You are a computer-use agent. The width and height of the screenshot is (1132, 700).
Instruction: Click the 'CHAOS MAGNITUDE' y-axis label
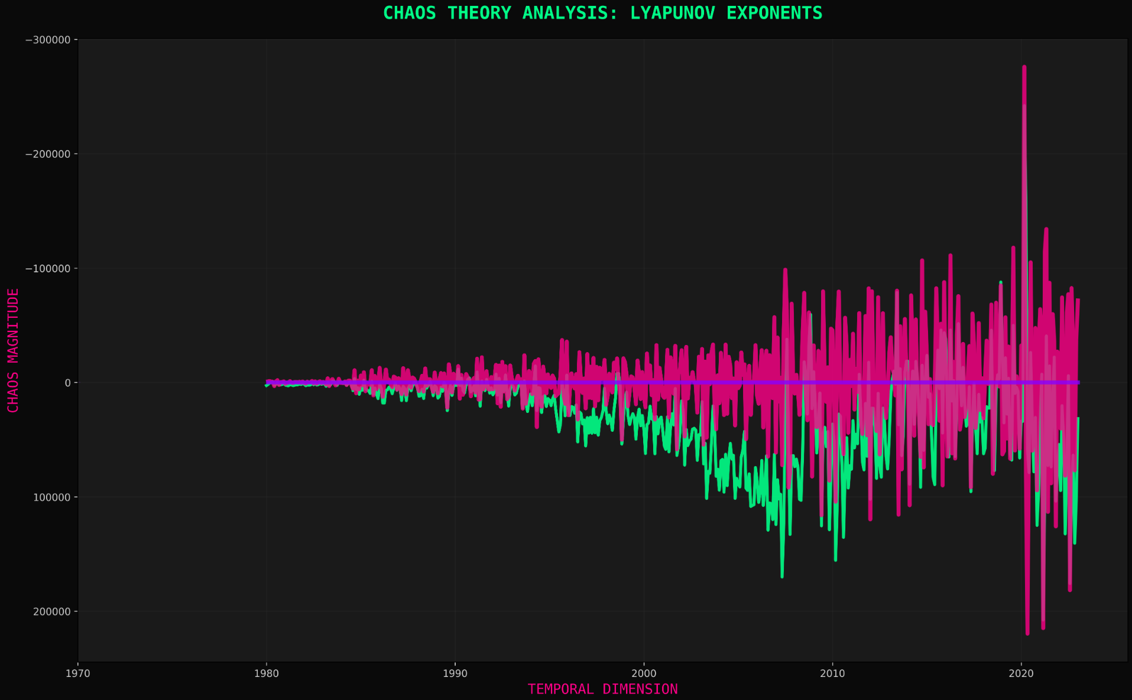click(13, 350)
